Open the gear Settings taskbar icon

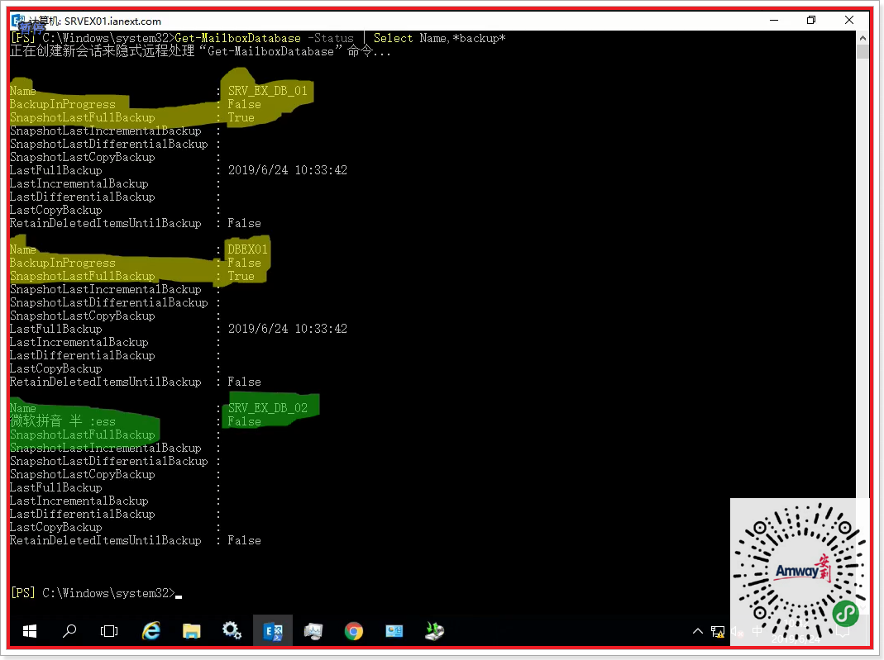(232, 631)
